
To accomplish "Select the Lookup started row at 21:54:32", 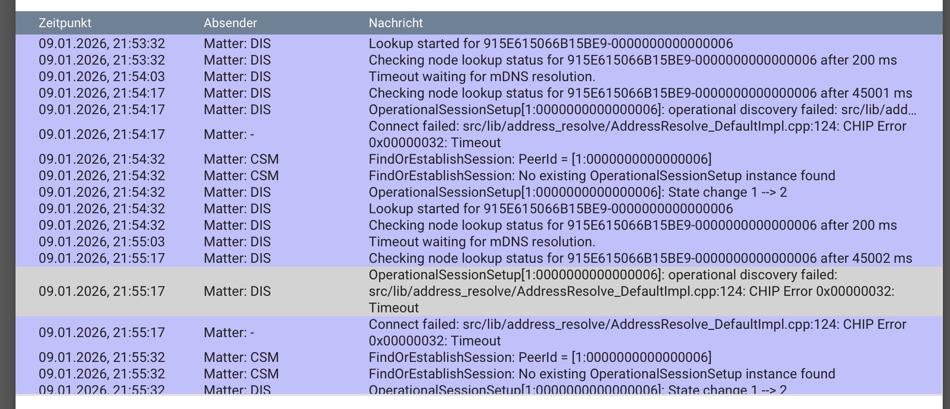I will click(x=550, y=209).
